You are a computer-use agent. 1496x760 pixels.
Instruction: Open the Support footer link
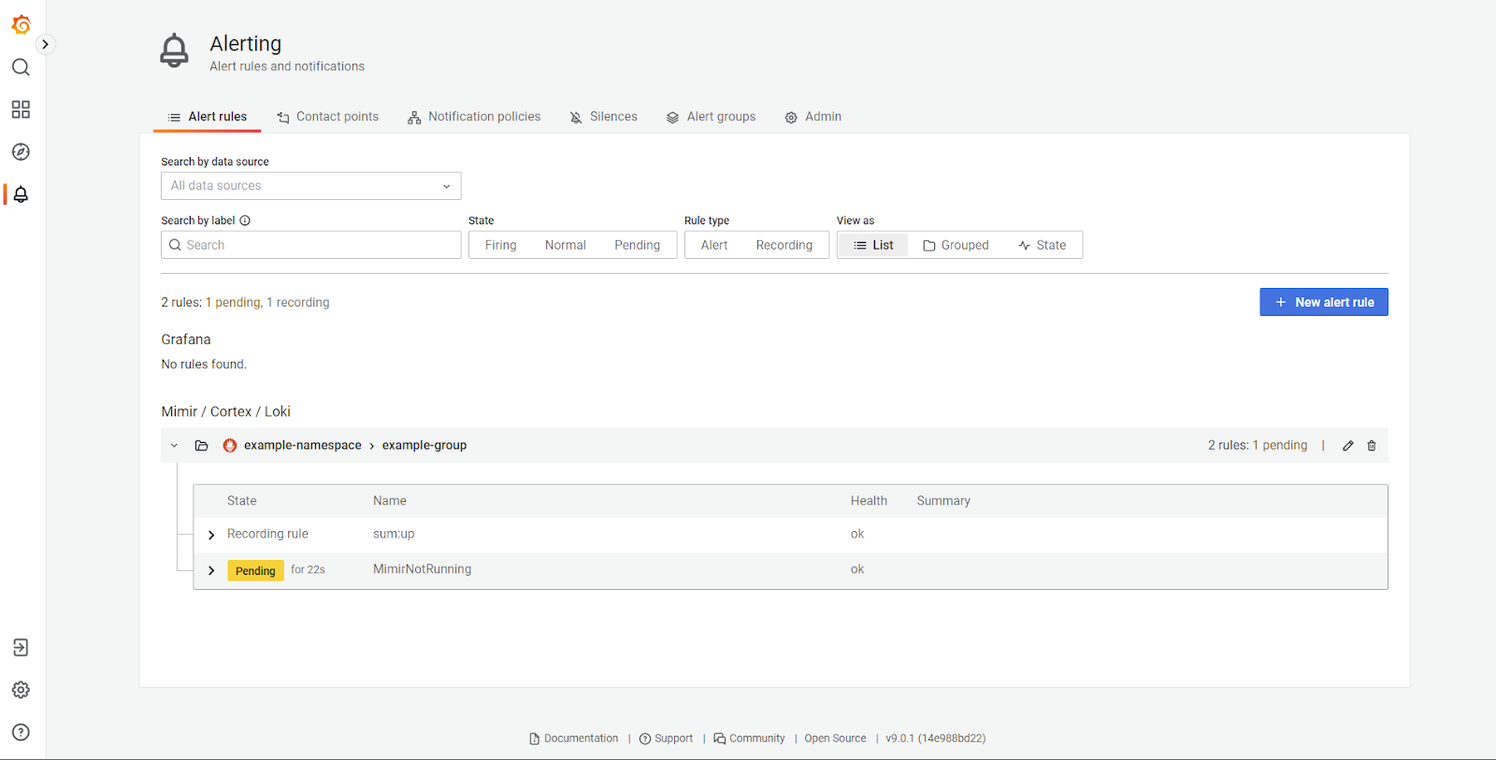click(x=666, y=738)
